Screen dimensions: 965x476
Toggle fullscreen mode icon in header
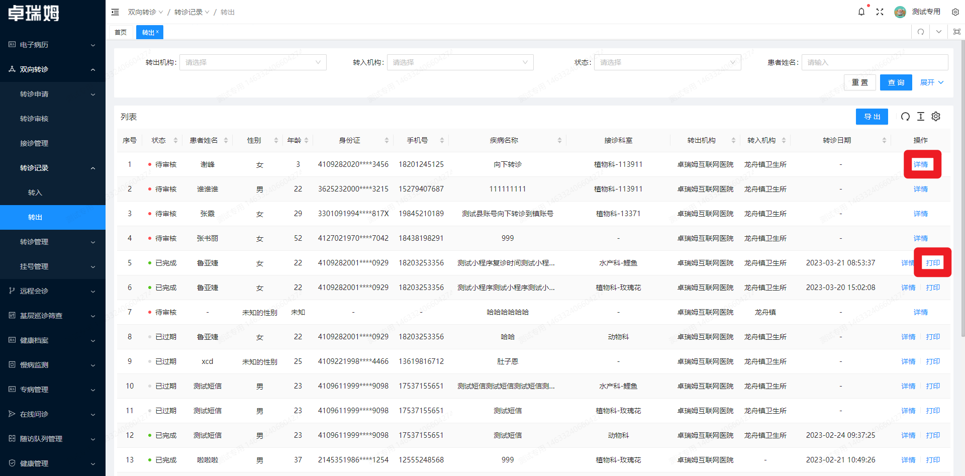(x=880, y=12)
